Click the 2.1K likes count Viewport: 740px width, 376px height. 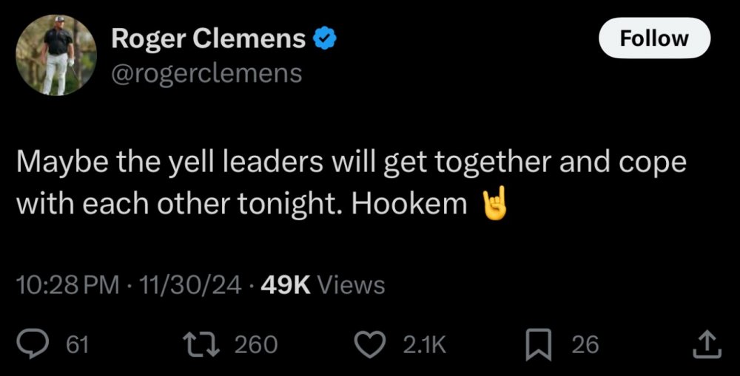(x=424, y=344)
